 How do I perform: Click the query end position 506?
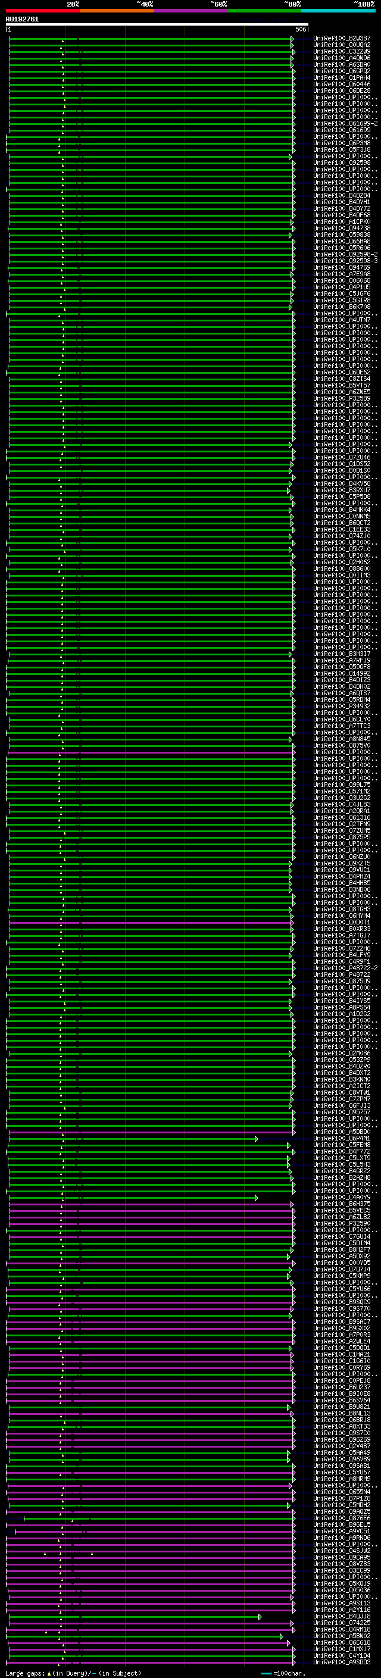[301, 29]
